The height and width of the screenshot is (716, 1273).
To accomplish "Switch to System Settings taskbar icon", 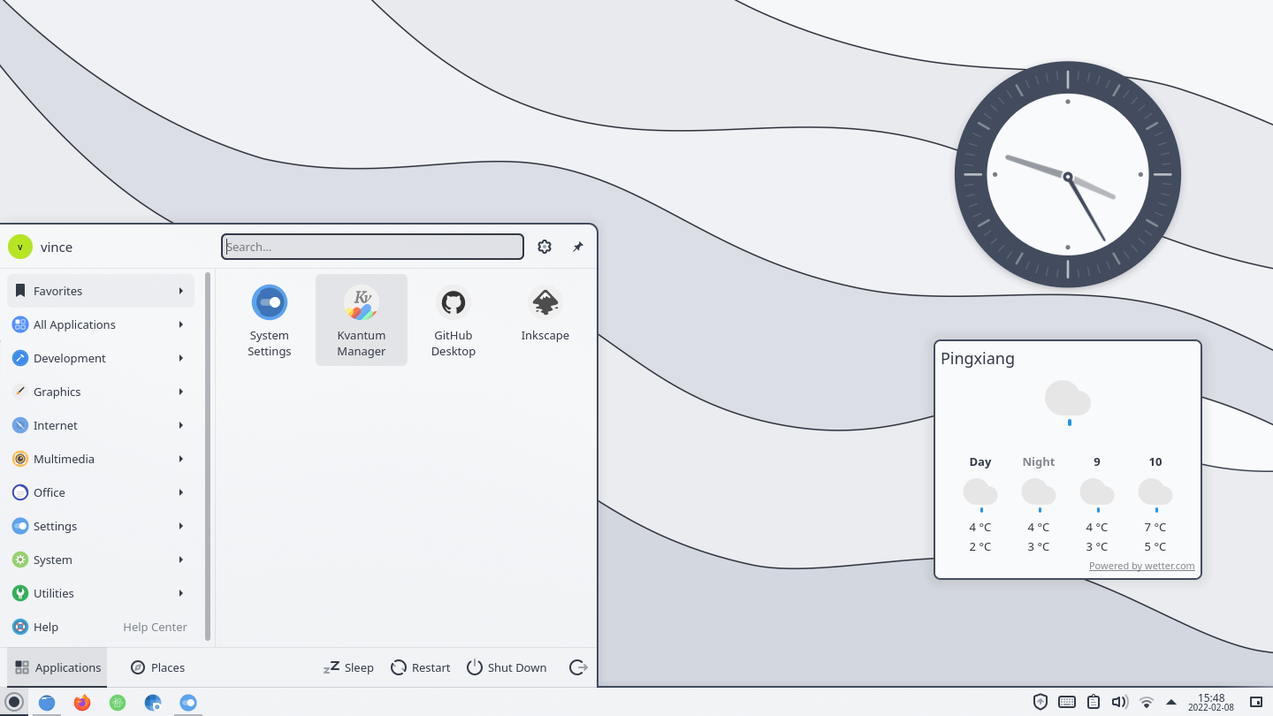I will pyautogui.click(x=188, y=702).
